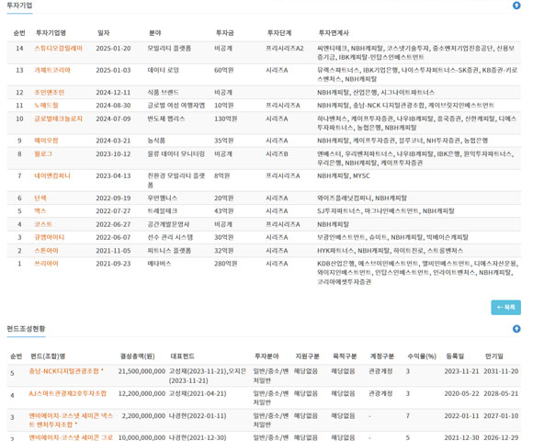Select the 43억원 investment amount cell
Image resolution: width=533 pixels, height=441 pixels.
pos(223,211)
